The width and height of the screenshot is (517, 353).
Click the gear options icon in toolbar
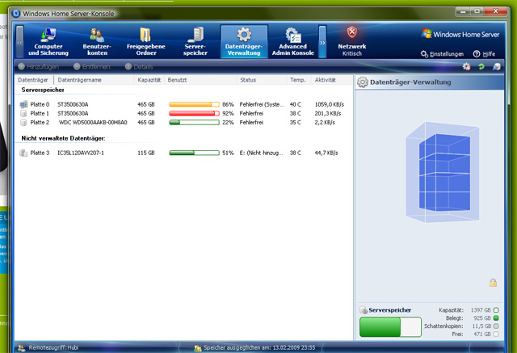click(x=466, y=66)
